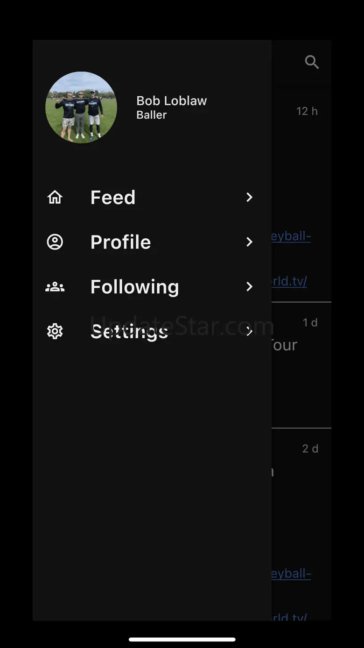
Task: Click the person icon beside Profile
Action: click(x=55, y=242)
